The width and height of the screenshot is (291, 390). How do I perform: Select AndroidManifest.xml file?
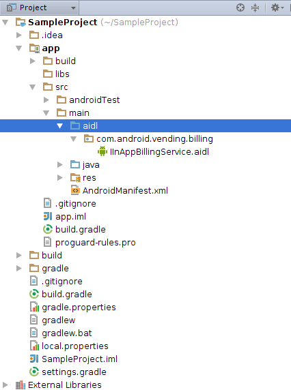tap(125, 190)
